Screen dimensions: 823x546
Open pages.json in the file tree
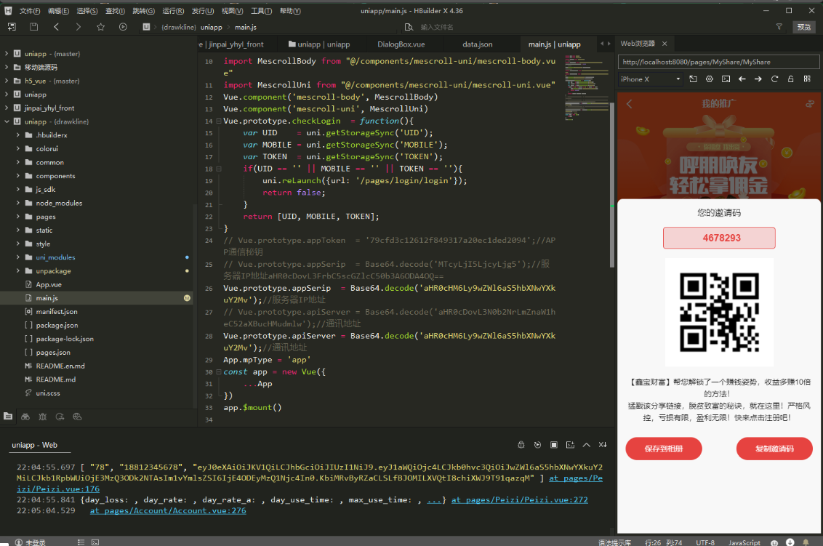[53, 353]
